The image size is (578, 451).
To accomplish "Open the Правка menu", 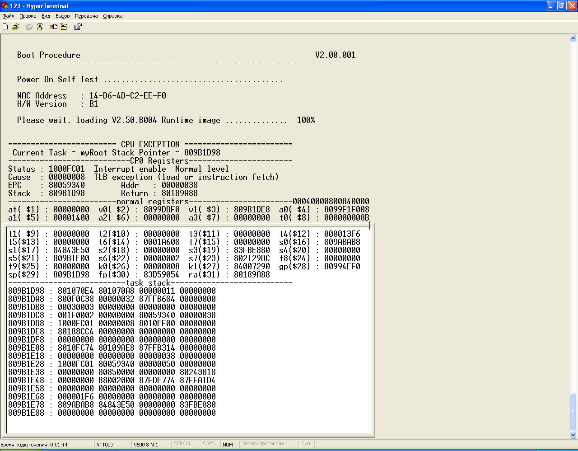I will (x=28, y=16).
